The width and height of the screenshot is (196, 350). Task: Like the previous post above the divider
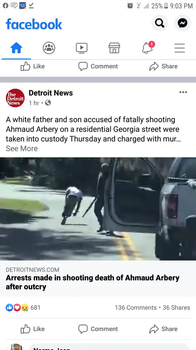(x=33, y=66)
